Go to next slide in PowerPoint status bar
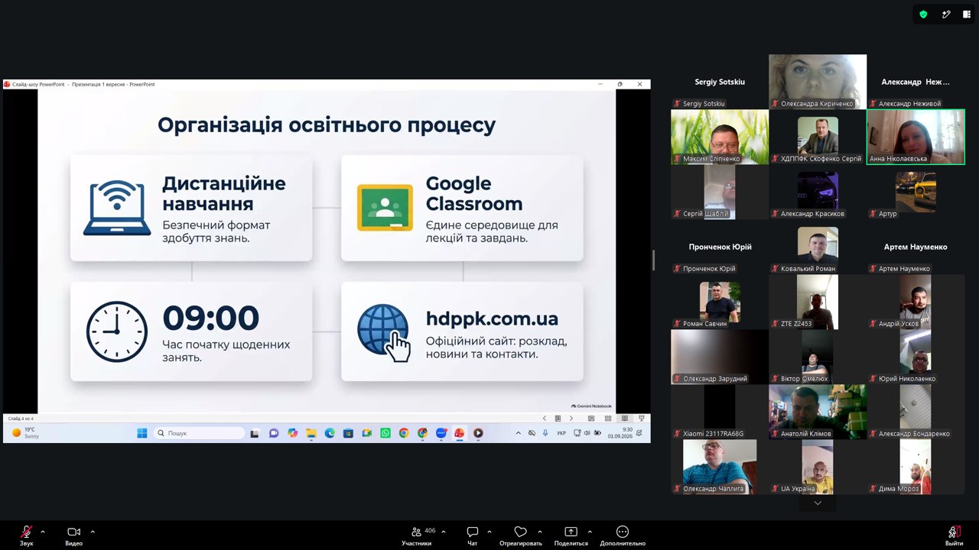The image size is (979, 550). click(571, 419)
